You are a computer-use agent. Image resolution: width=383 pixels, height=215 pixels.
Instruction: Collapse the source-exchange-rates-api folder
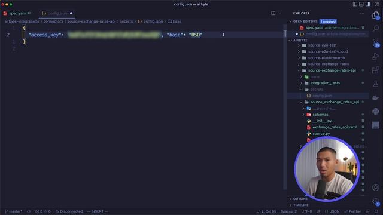click(x=299, y=70)
